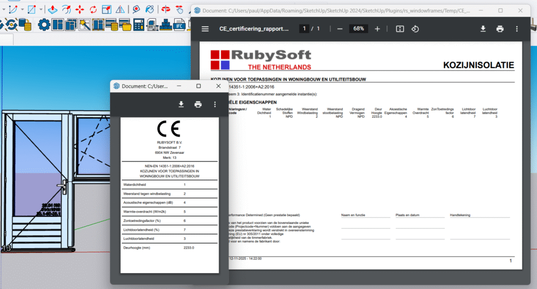Download the CE_certificering_rapport PDF
Viewport: 537px width, 289px height.
(x=483, y=29)
